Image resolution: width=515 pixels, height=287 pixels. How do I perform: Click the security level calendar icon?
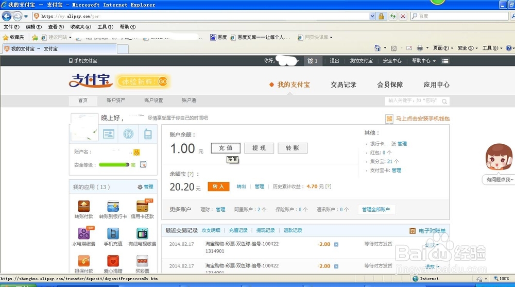[143, 164]
